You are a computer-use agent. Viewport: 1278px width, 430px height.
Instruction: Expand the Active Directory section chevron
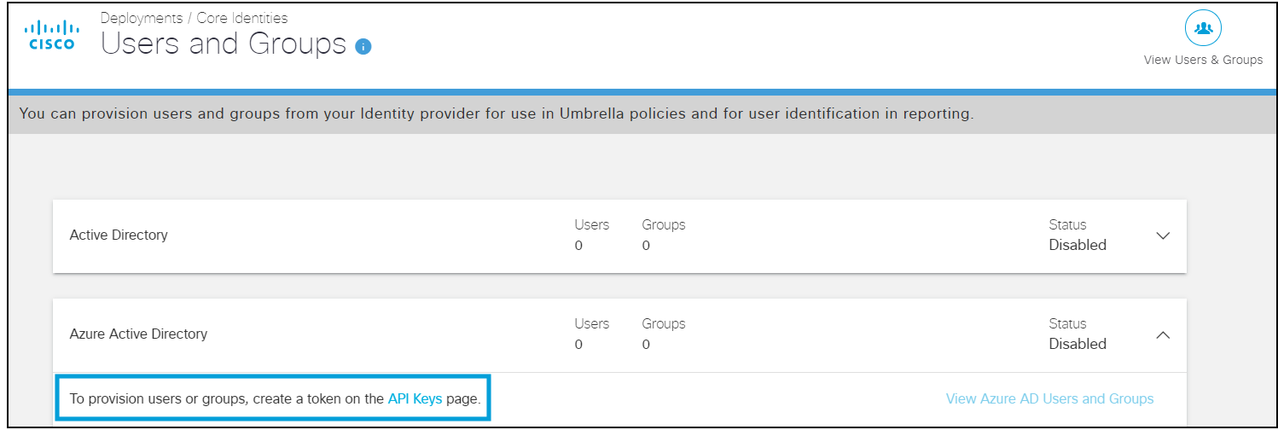point(1162,235)
